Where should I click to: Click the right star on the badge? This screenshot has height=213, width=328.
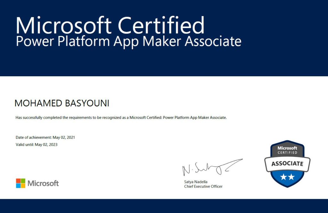click(291, 177)
